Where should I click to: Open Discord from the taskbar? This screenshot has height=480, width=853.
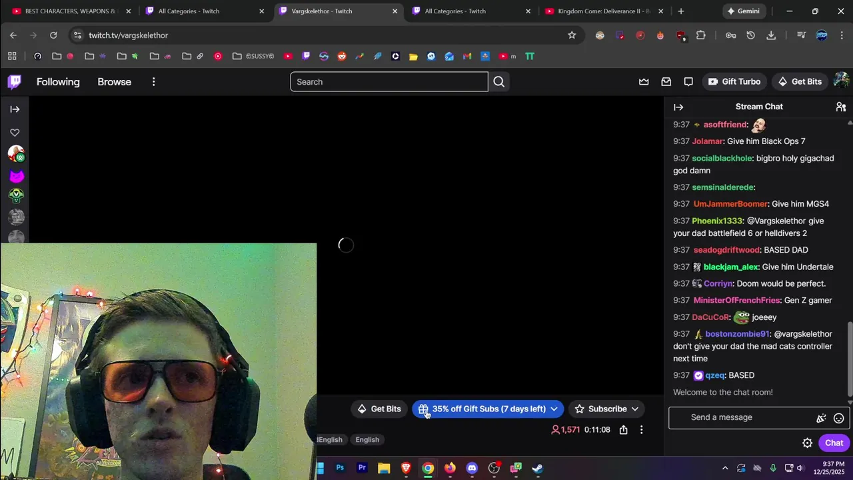point(472,468)
